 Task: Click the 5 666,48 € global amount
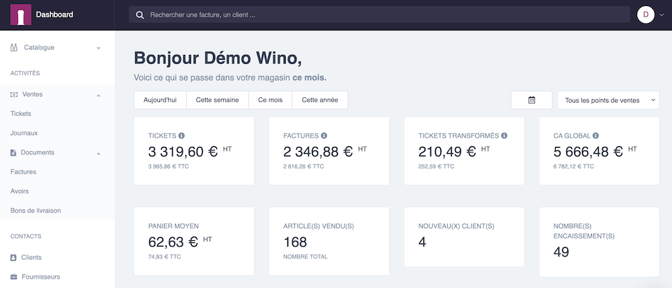click(588, 152)
